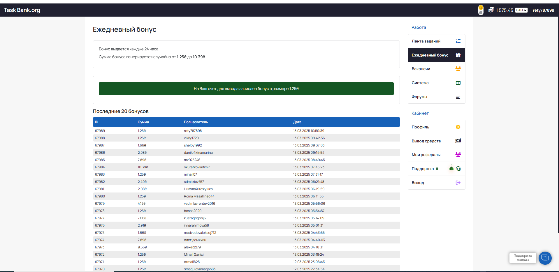Open the UAH currency dropdown
This screenshot has width=559, height=272.
tap(521, 10)
